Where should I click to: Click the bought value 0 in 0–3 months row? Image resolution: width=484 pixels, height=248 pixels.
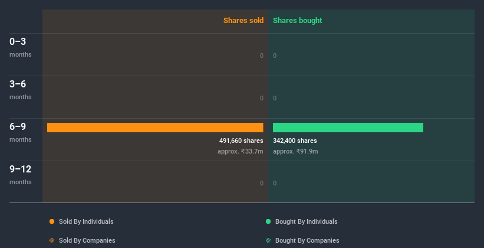point(275,56)
